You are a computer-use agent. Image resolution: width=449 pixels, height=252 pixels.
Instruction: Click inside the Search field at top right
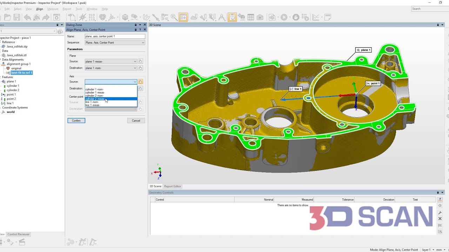coord(428,9)
